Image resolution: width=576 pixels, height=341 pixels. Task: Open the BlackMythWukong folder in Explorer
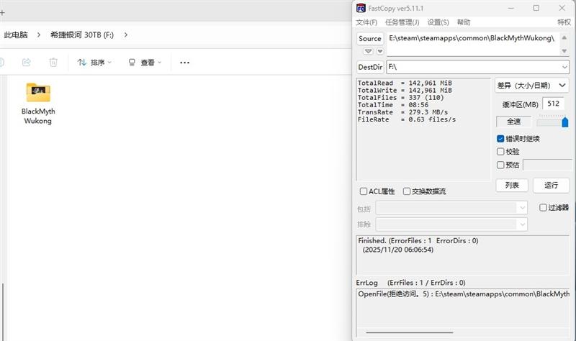click(x=38, y=104)
